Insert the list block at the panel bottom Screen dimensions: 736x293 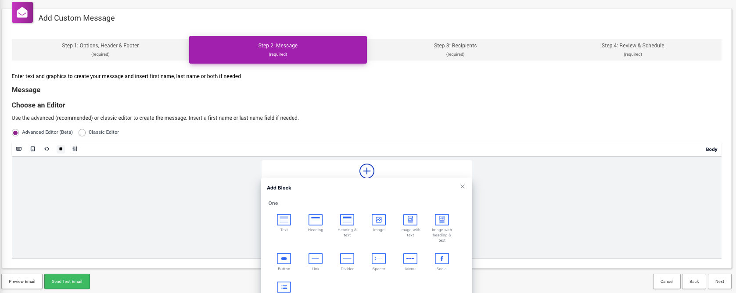[284, 287]
